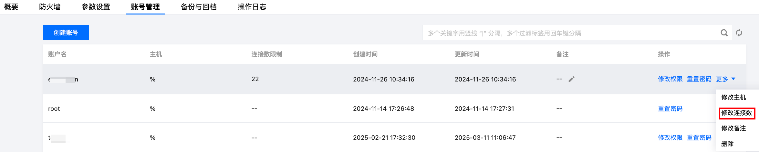Click 重置密码 in the first account row
The image size is (759, 152).
(699, 79)
